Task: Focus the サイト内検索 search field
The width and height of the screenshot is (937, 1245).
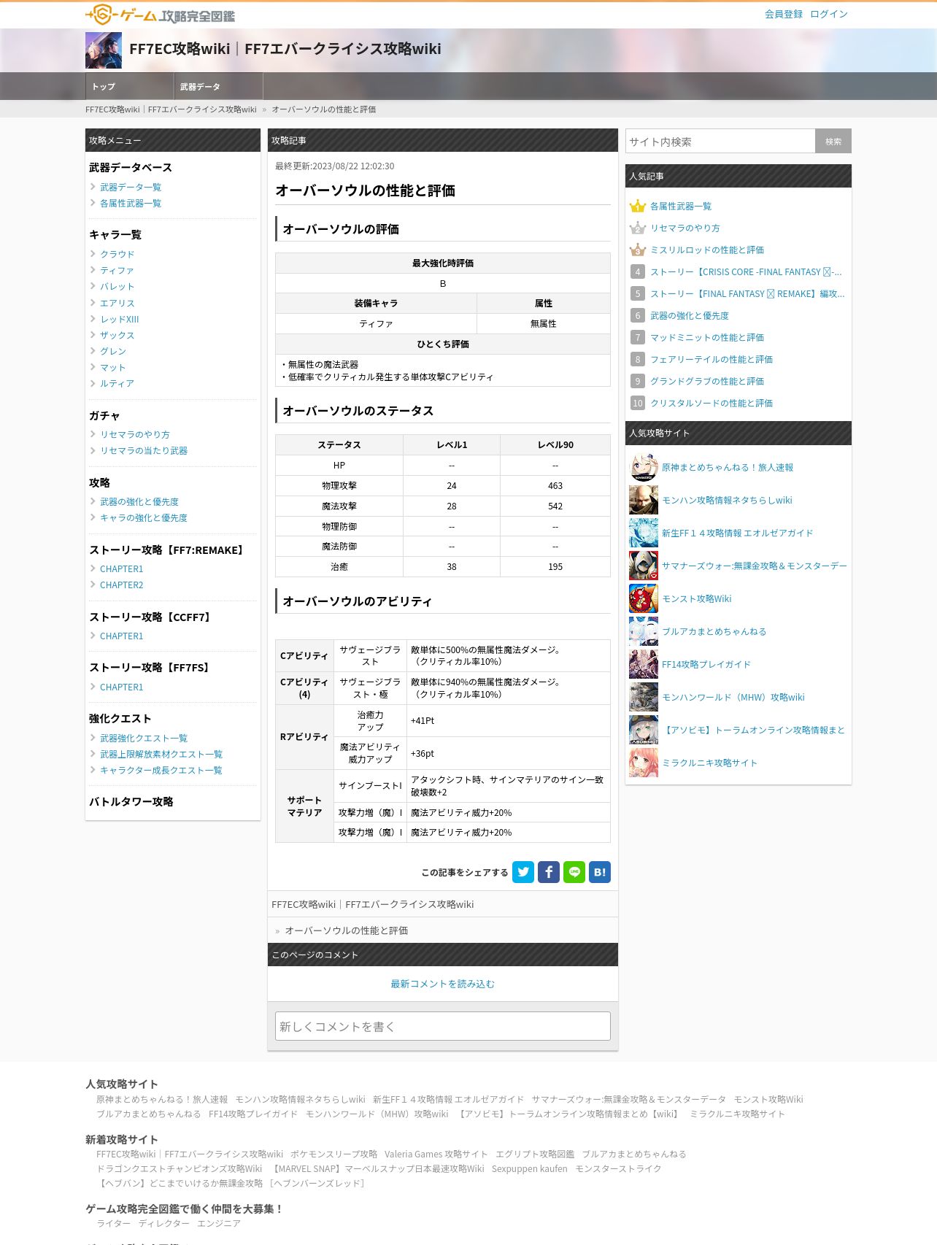Action: pyautogui.click(x=720, y=142)
